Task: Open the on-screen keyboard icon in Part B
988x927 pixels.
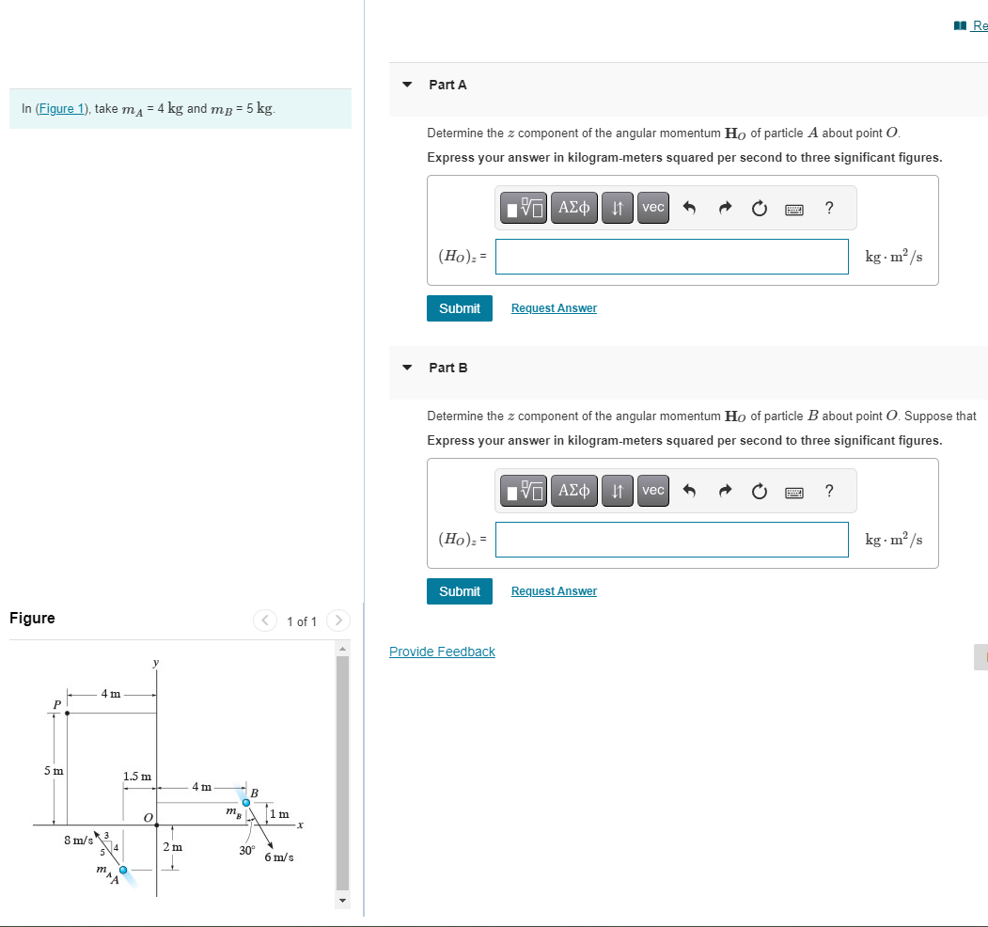Action: [793, 490]
